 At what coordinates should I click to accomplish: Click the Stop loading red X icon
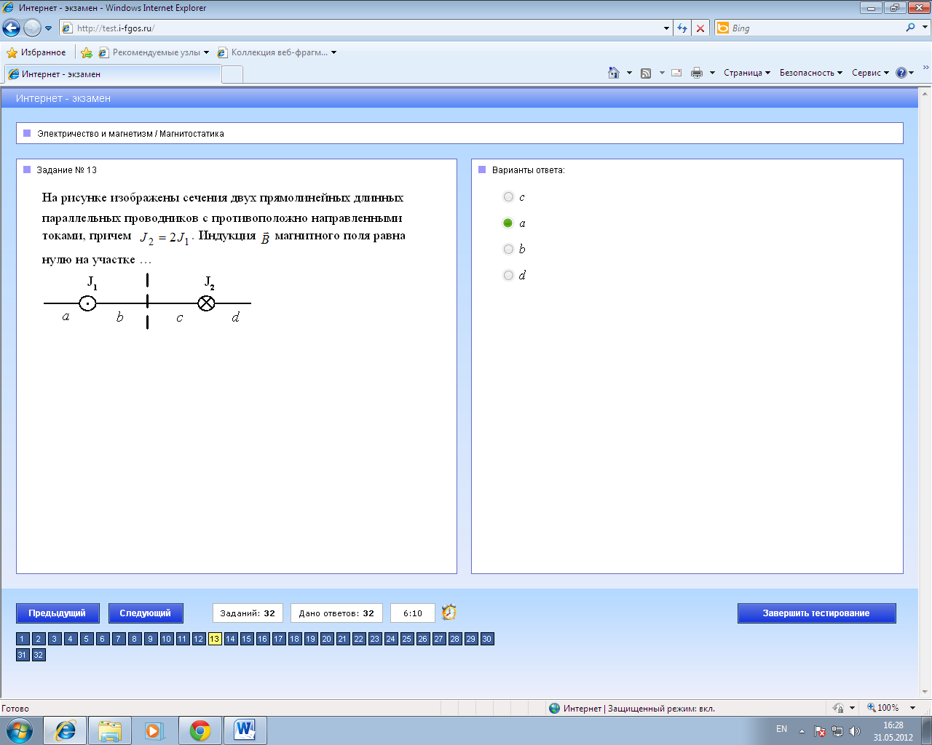pos(700,28)
